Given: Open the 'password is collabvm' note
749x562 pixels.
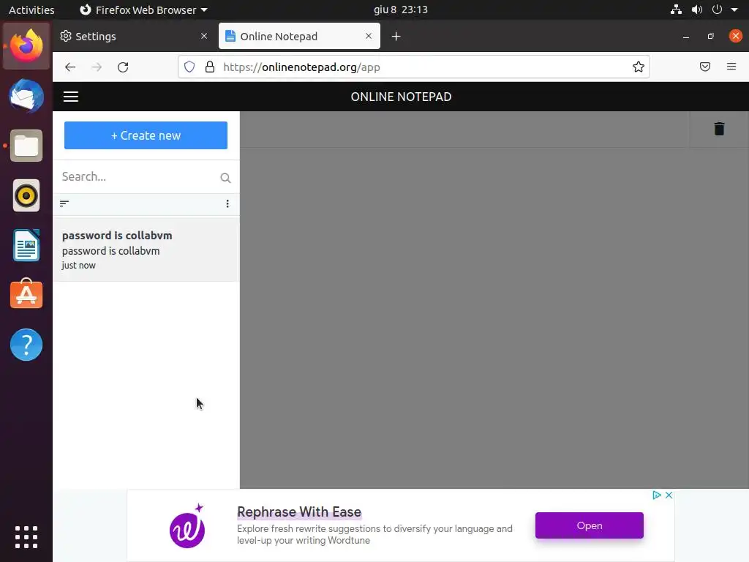Looking at the screenshot, I should pos(146,250).
